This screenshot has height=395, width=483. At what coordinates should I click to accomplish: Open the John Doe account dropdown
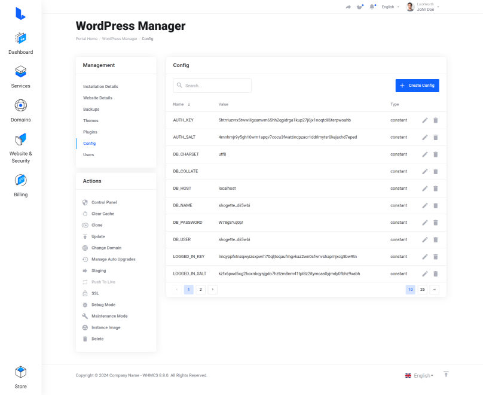click(x=423, y=7)
